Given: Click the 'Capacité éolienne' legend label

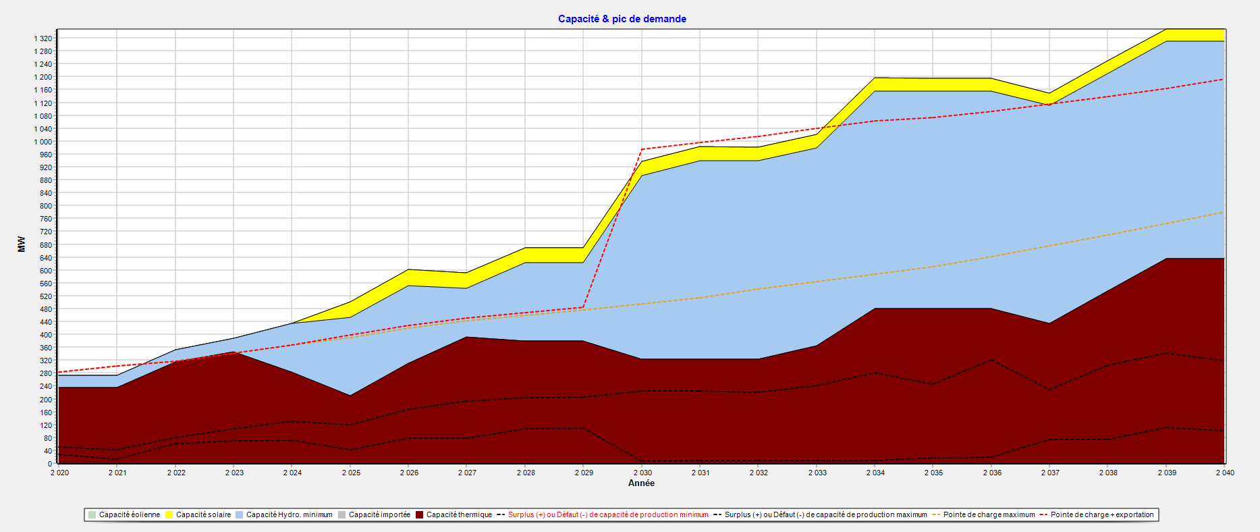Looking at the screenshot, I should coord(130,515).
